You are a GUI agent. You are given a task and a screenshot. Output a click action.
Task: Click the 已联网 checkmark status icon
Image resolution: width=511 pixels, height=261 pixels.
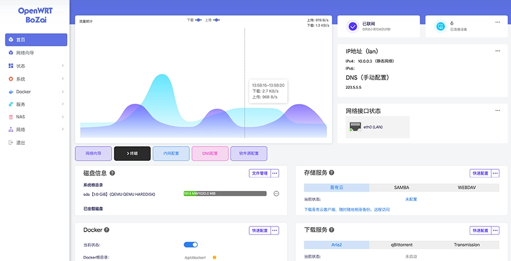pyautogui.click(x=352, y=26)
